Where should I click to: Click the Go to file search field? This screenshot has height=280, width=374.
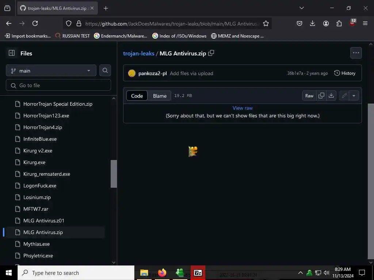[x=58, y=85]
